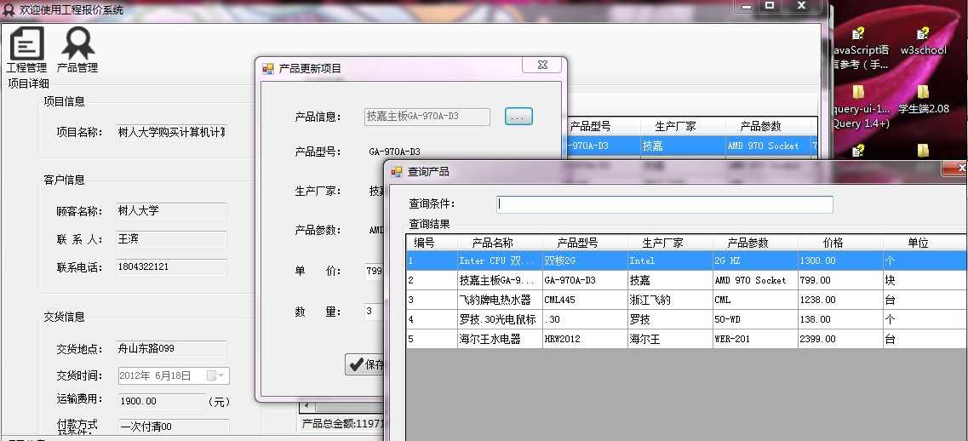968x441 pixels.
Task: Select the Inter CPU result row
Action: point(687,261)
